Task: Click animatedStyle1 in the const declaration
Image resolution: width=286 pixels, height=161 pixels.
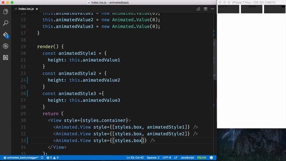Action: click(x=77, y=53)
